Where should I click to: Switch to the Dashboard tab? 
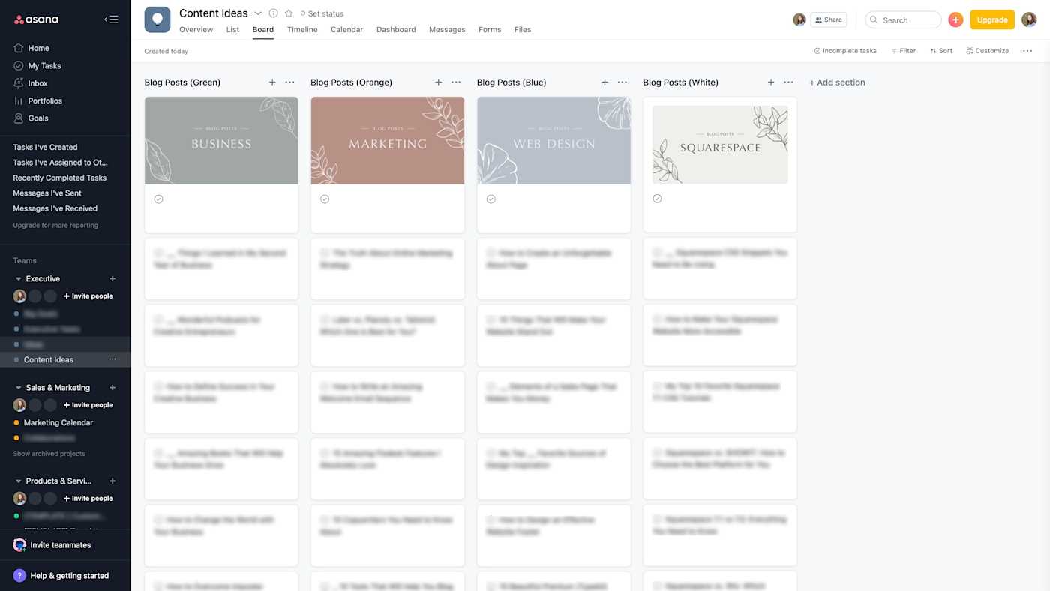[396, 30]
